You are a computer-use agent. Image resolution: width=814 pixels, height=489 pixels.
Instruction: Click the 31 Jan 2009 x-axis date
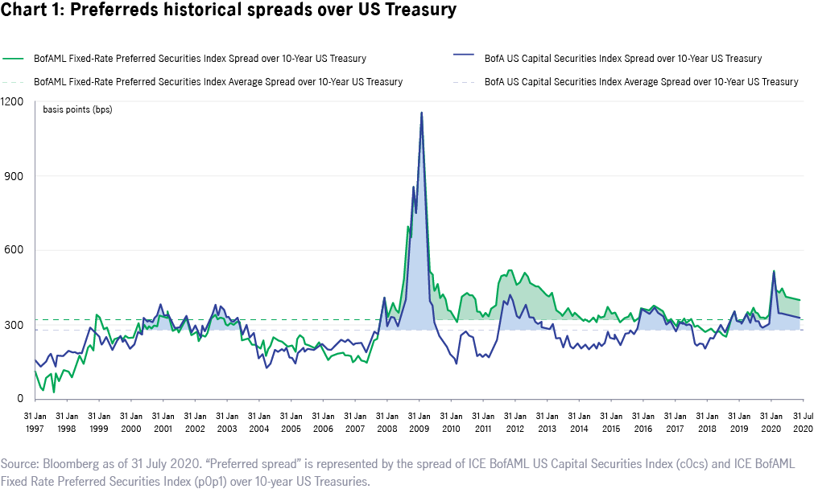pyautogui.click(x=419, y=423)
